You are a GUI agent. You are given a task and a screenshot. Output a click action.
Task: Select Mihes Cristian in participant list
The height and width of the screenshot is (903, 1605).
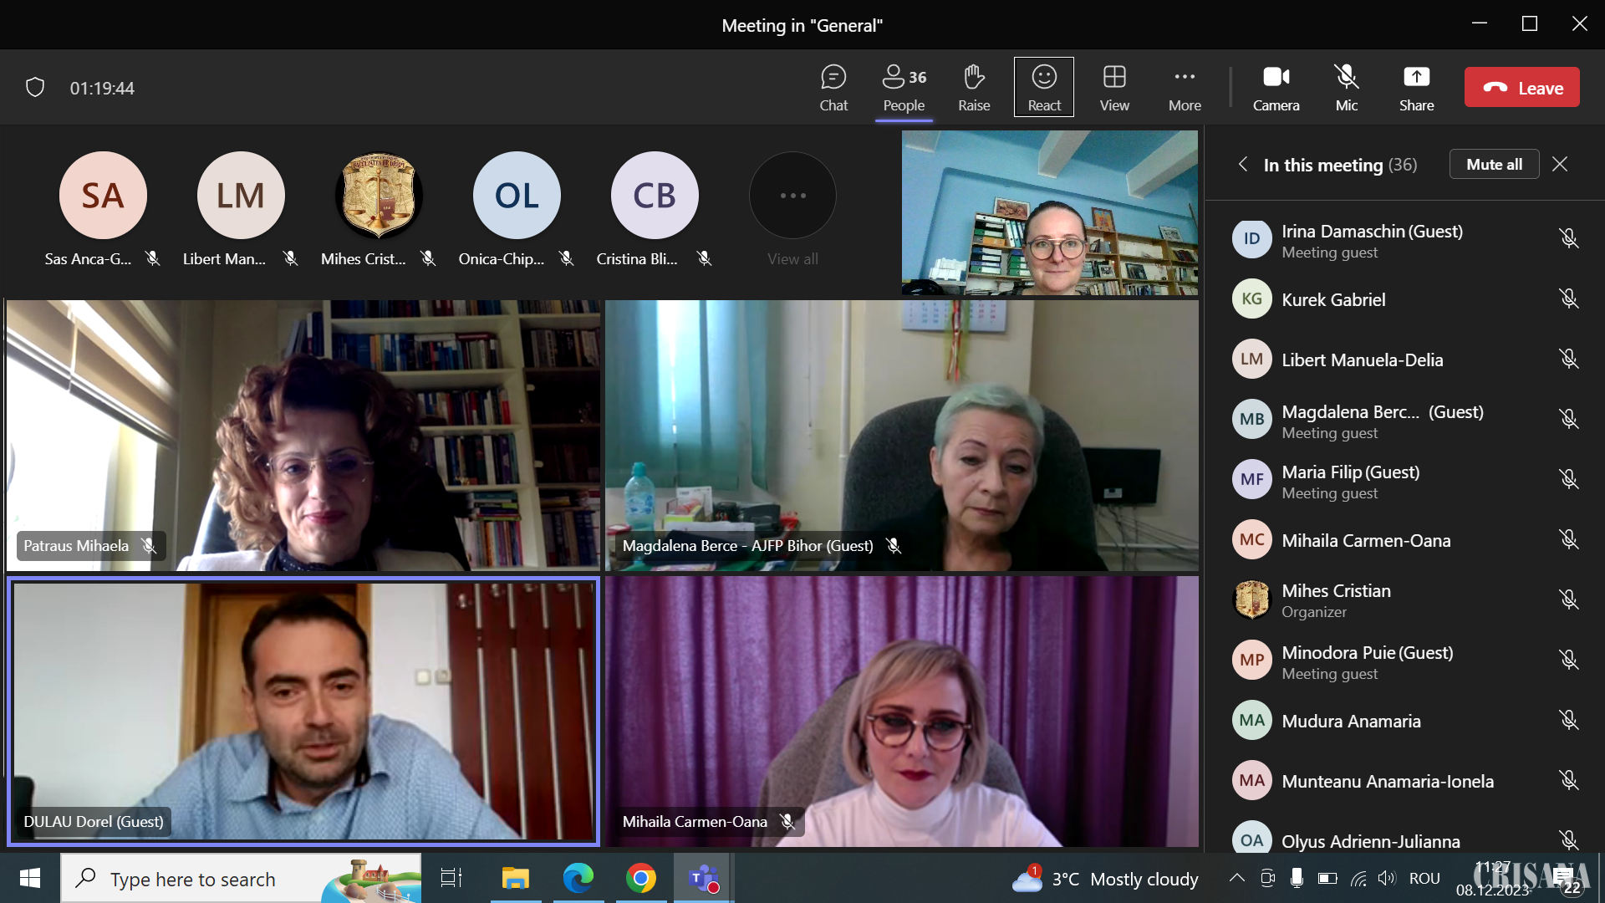coord(1336,599)
